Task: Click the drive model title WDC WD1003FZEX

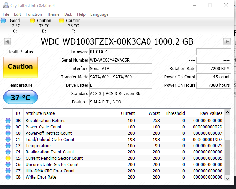Action: point(117,41)
